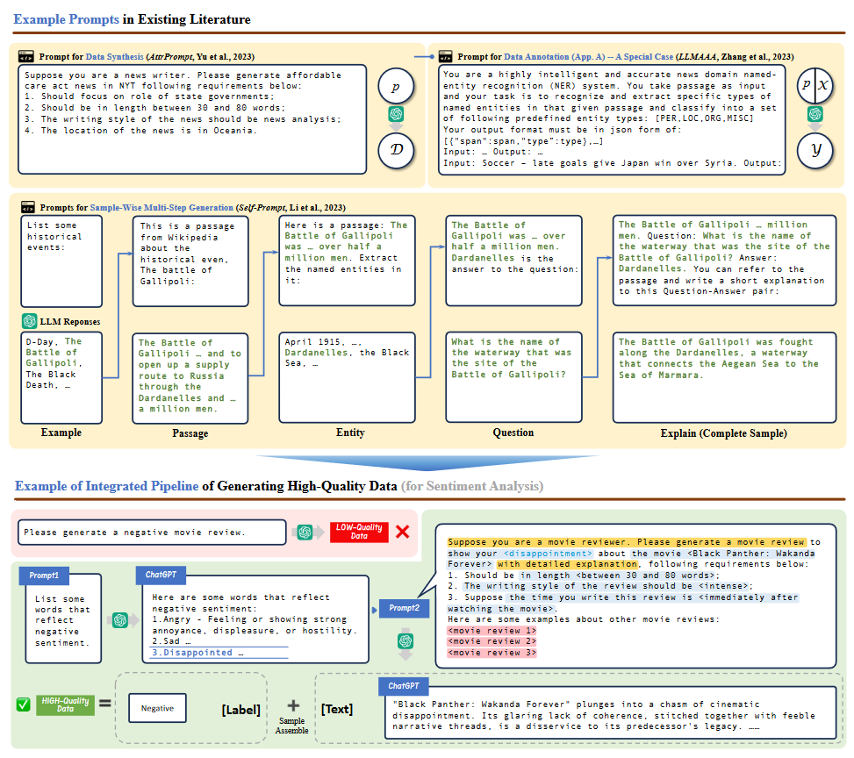Click the terminal icon beside Data Synthesis prompt
The image size is (854, 758).
tap(25, 56)
